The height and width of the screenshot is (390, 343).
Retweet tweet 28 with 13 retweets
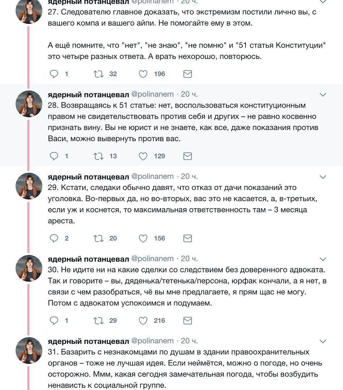click(98, 156)
